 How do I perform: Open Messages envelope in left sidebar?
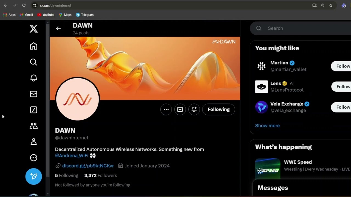click(33, 94)
